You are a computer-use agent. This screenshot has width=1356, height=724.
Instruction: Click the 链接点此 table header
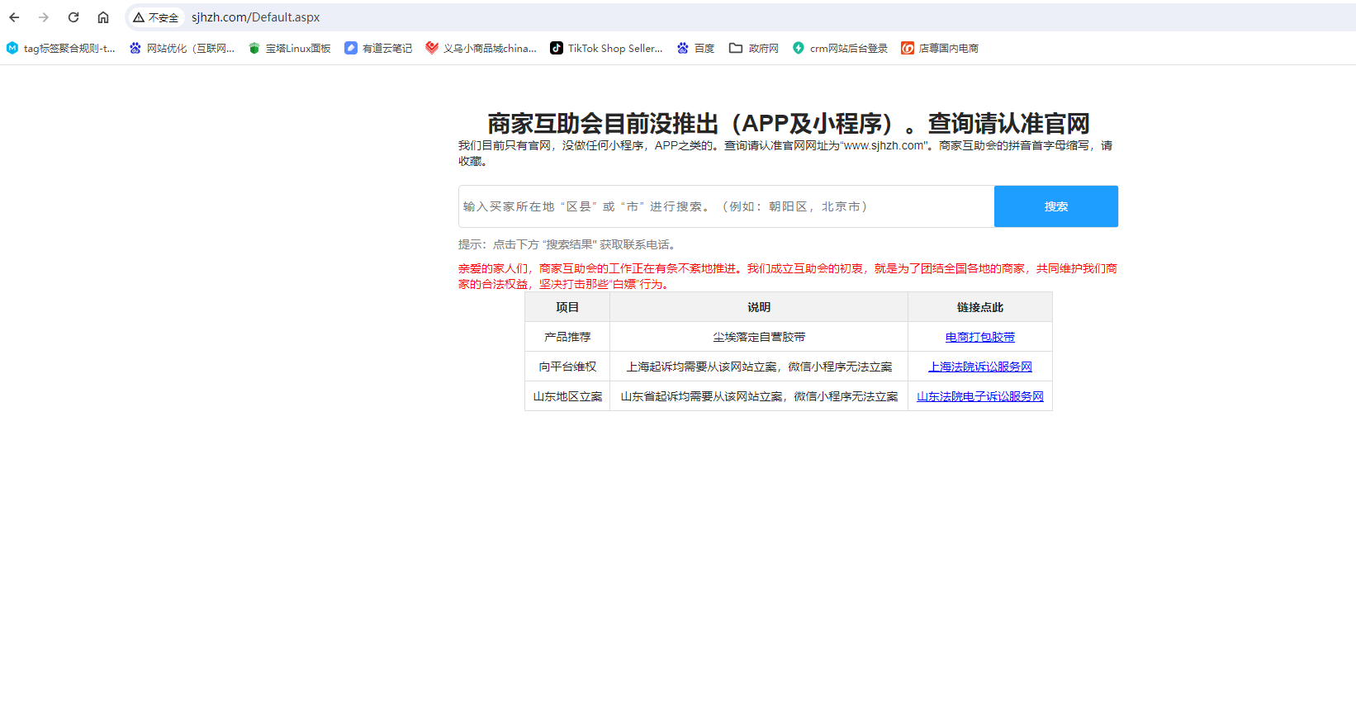pyautogui.click(x=980, y=307)
